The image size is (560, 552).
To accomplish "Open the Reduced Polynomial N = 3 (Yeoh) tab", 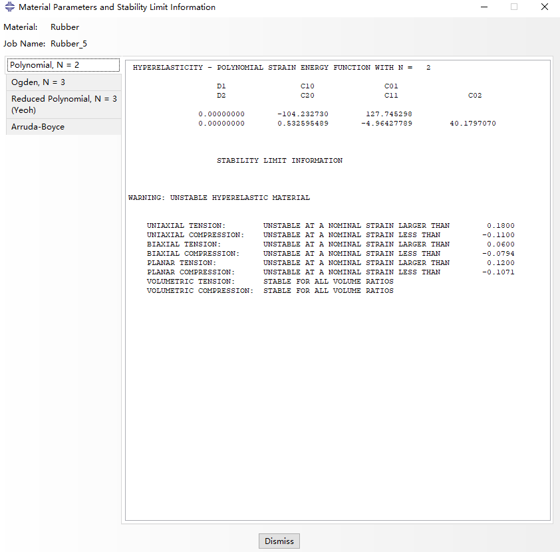I will (x=63, y=104).
